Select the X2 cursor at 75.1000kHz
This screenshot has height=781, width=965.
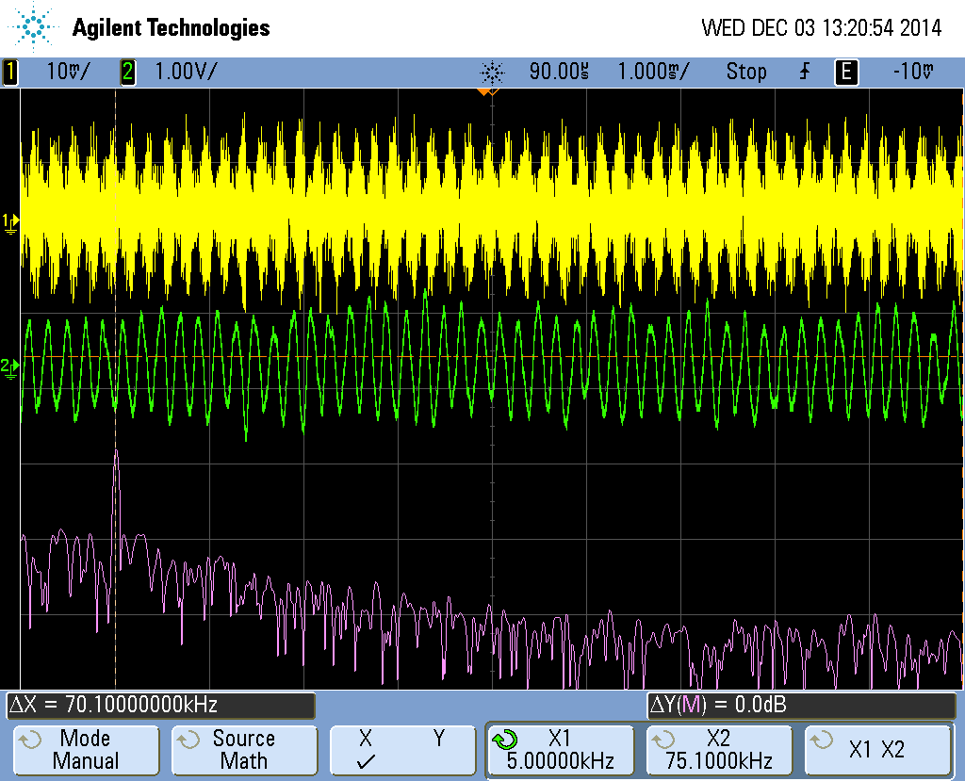[x=720, y=750]
